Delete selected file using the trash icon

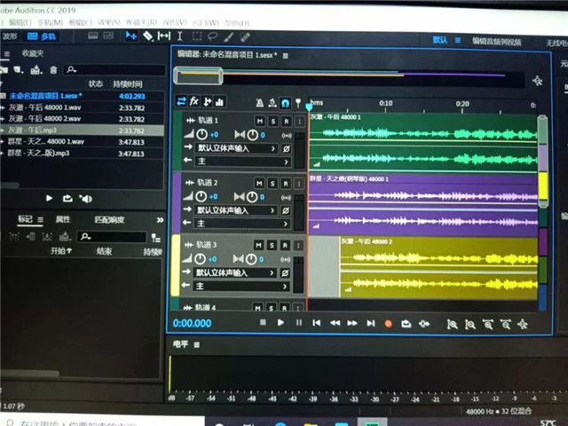[53, 70]
